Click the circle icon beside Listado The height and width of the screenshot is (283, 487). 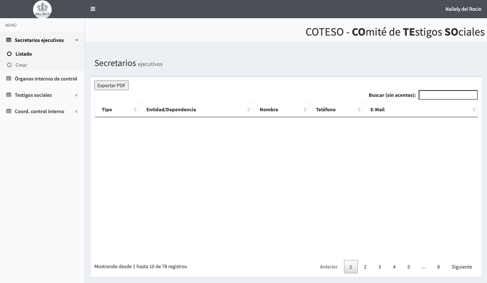[10, 54]
